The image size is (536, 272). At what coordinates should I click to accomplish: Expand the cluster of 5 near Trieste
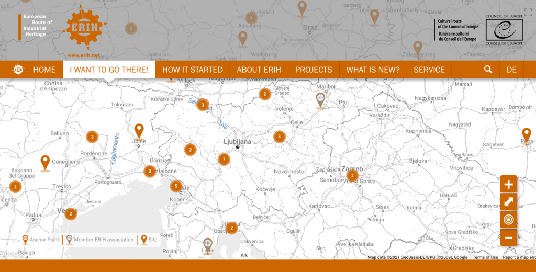coord(176,186)
